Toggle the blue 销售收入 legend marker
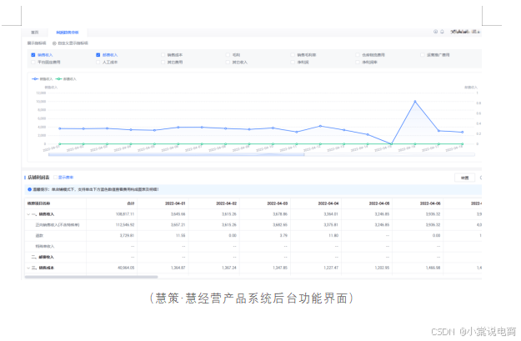Screen dimensions: 521x341 (x=35, y=78)
